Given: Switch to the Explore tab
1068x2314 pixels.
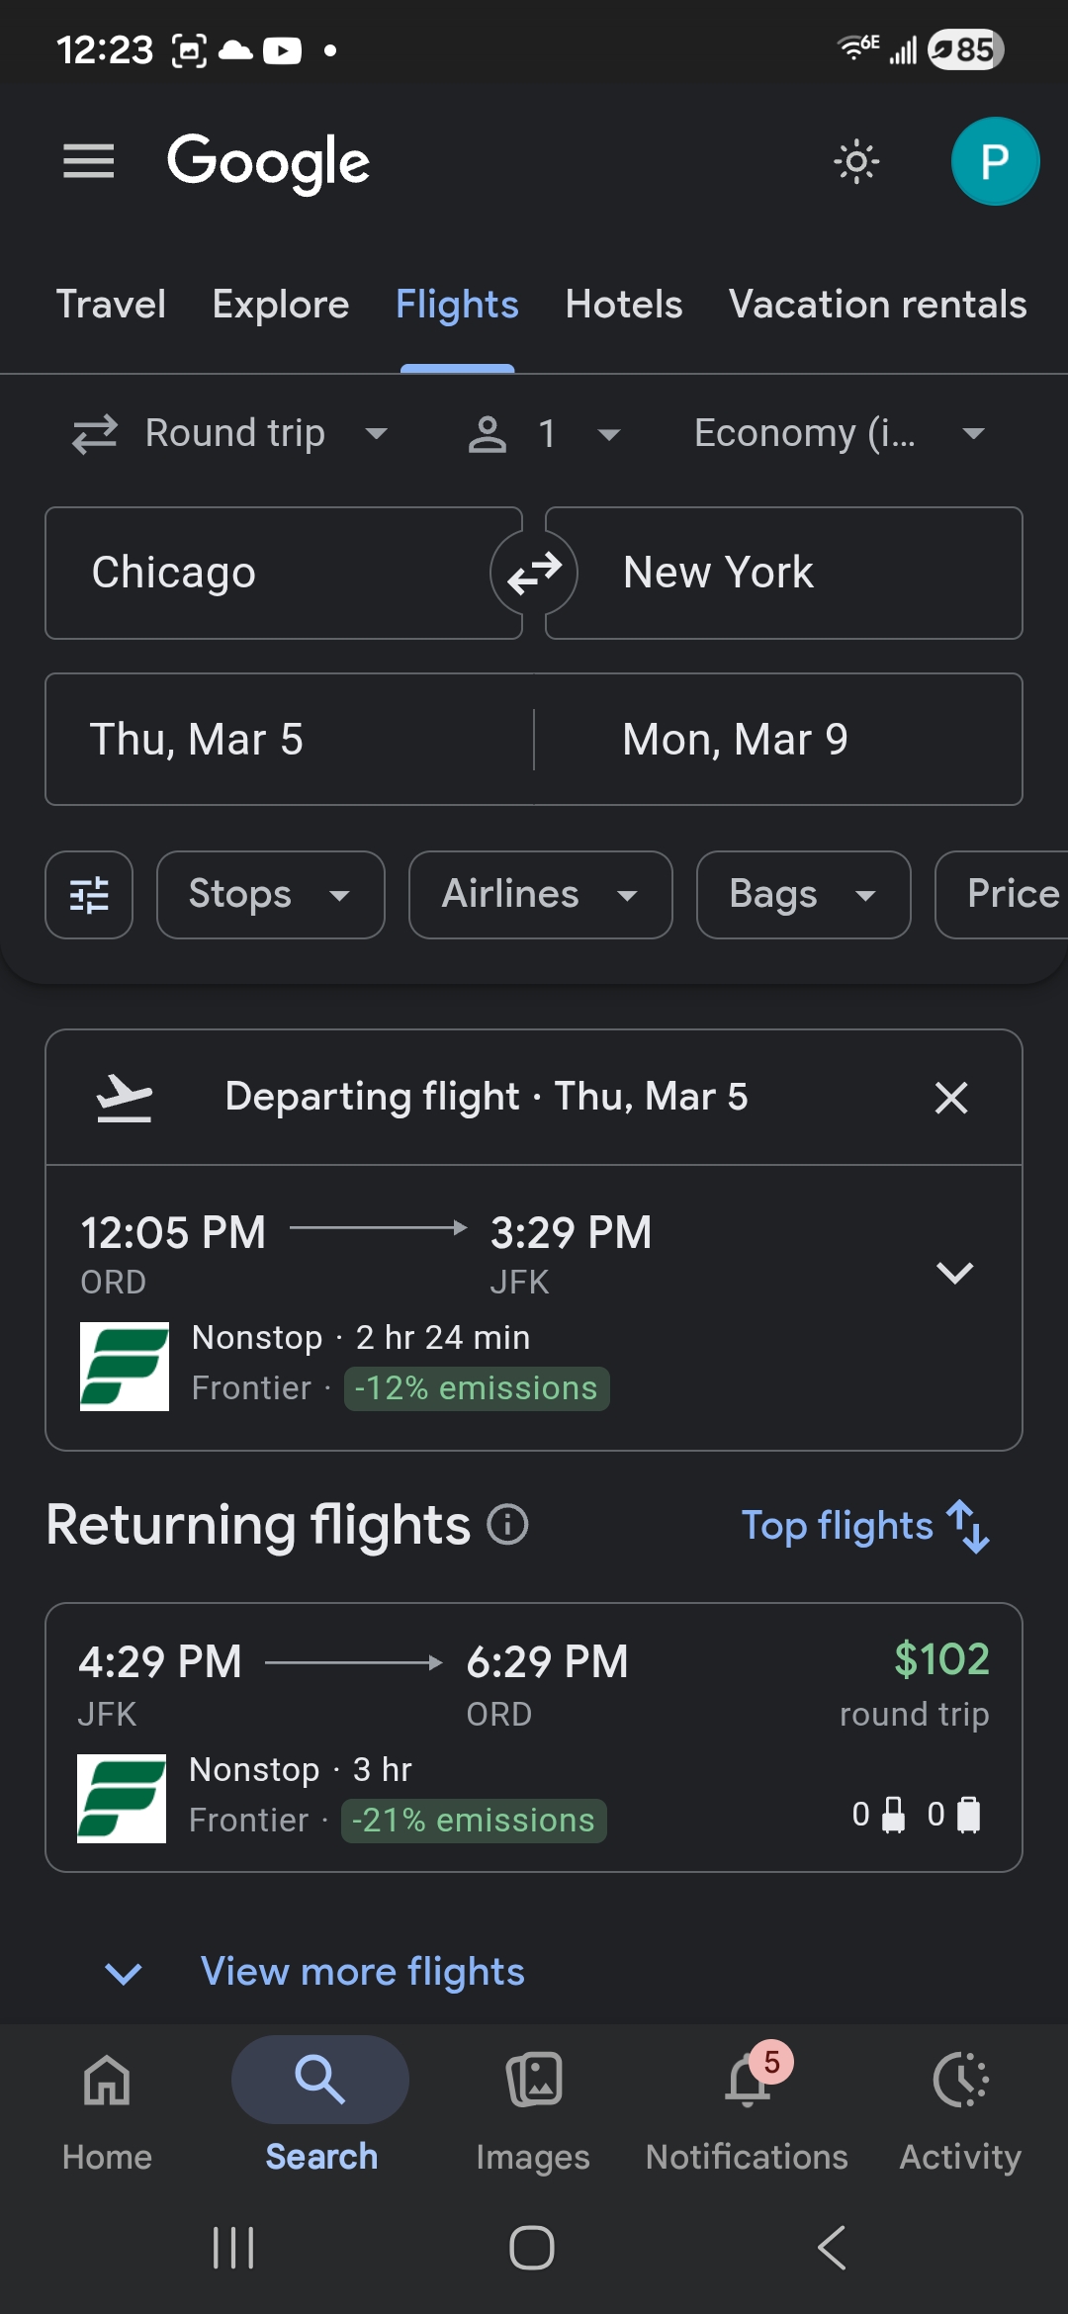Looking at the screenshot, I should (281, 305).
